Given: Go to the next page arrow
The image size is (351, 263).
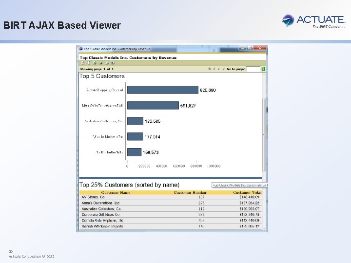Looking at the screenshot, I should [219, 69].
